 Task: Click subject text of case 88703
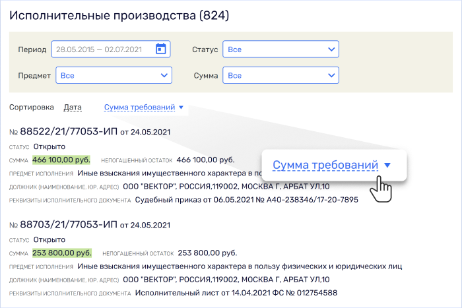click(x=240, y=266)
